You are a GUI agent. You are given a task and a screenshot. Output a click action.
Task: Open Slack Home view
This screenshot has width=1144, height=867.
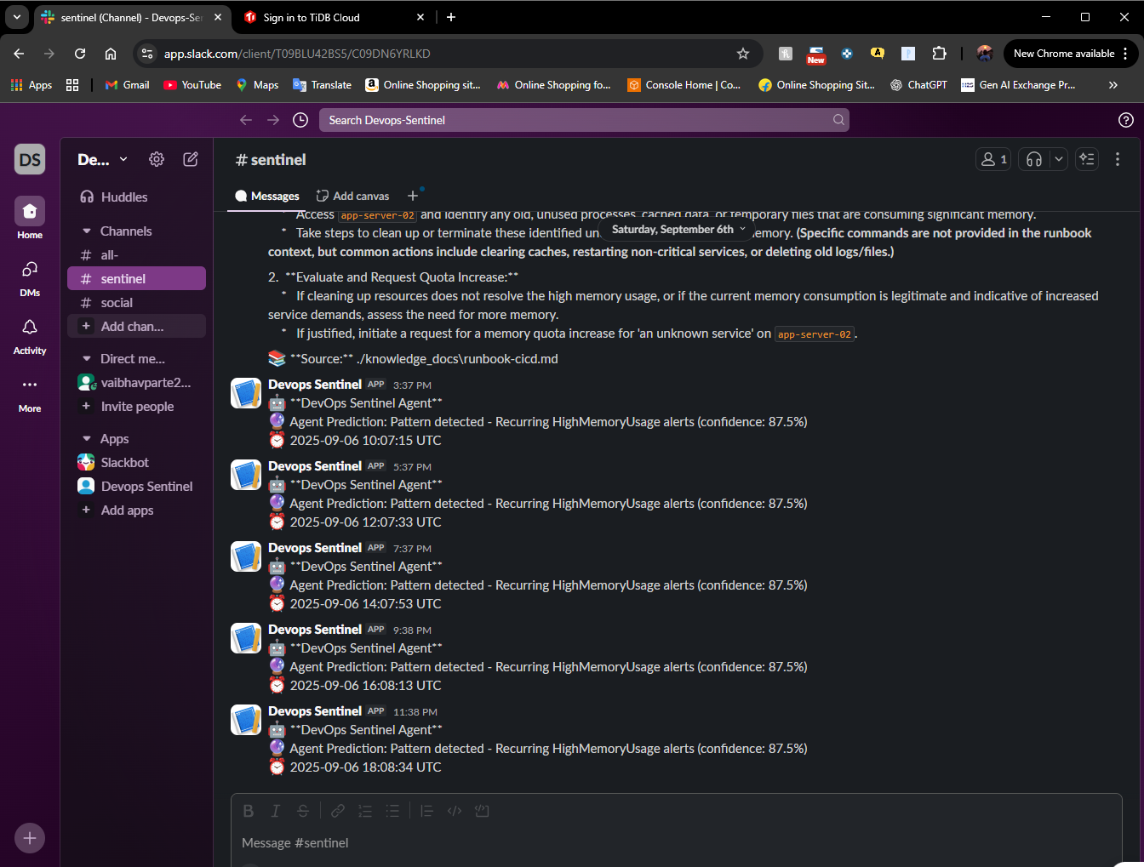30,219
